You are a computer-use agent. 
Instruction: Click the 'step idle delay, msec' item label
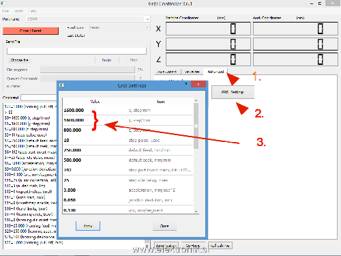(148, 180)
